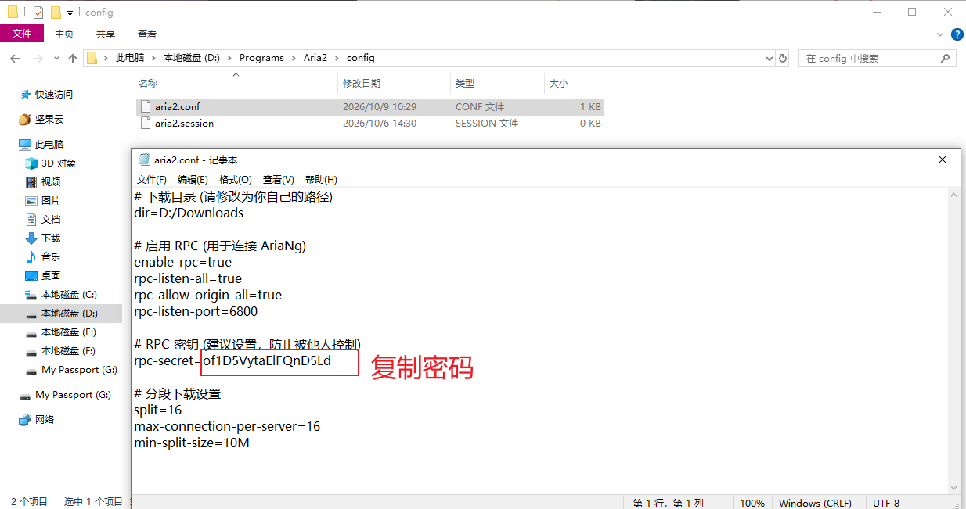Sort files by 类型 column header

[497, 83]
